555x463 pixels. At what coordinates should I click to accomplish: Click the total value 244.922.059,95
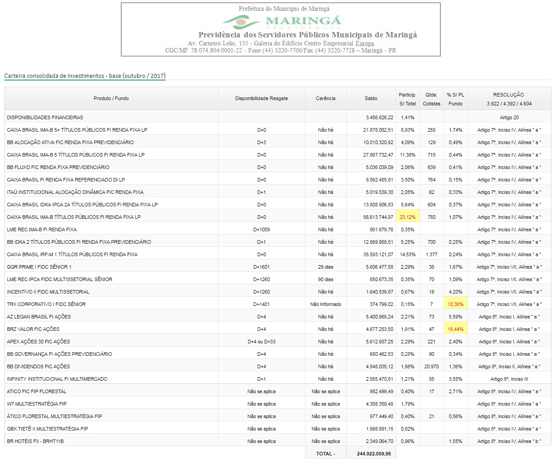pyautogui.click(x=374, y=454)
